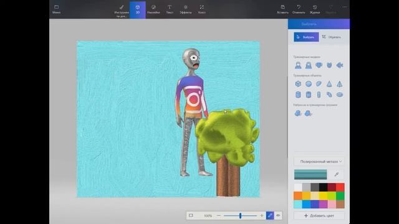
Task: Toggle the 2D pencil edit view
Action: point(270,215)
